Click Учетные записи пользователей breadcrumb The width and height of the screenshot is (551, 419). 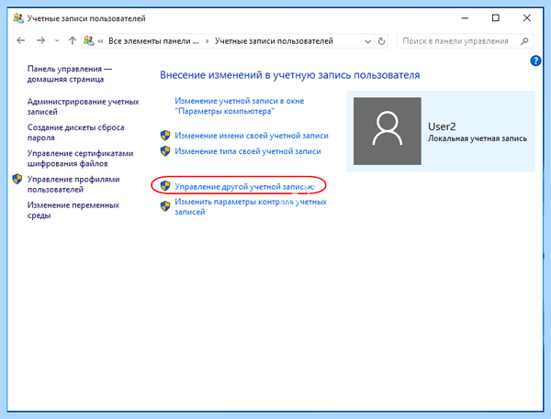[x=274, y=41]
